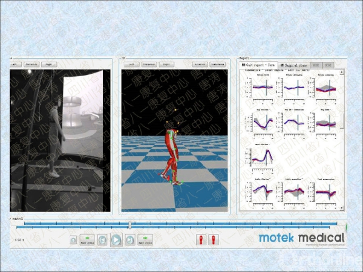Click the loop icon left of Prev cycle

point(73,240)
